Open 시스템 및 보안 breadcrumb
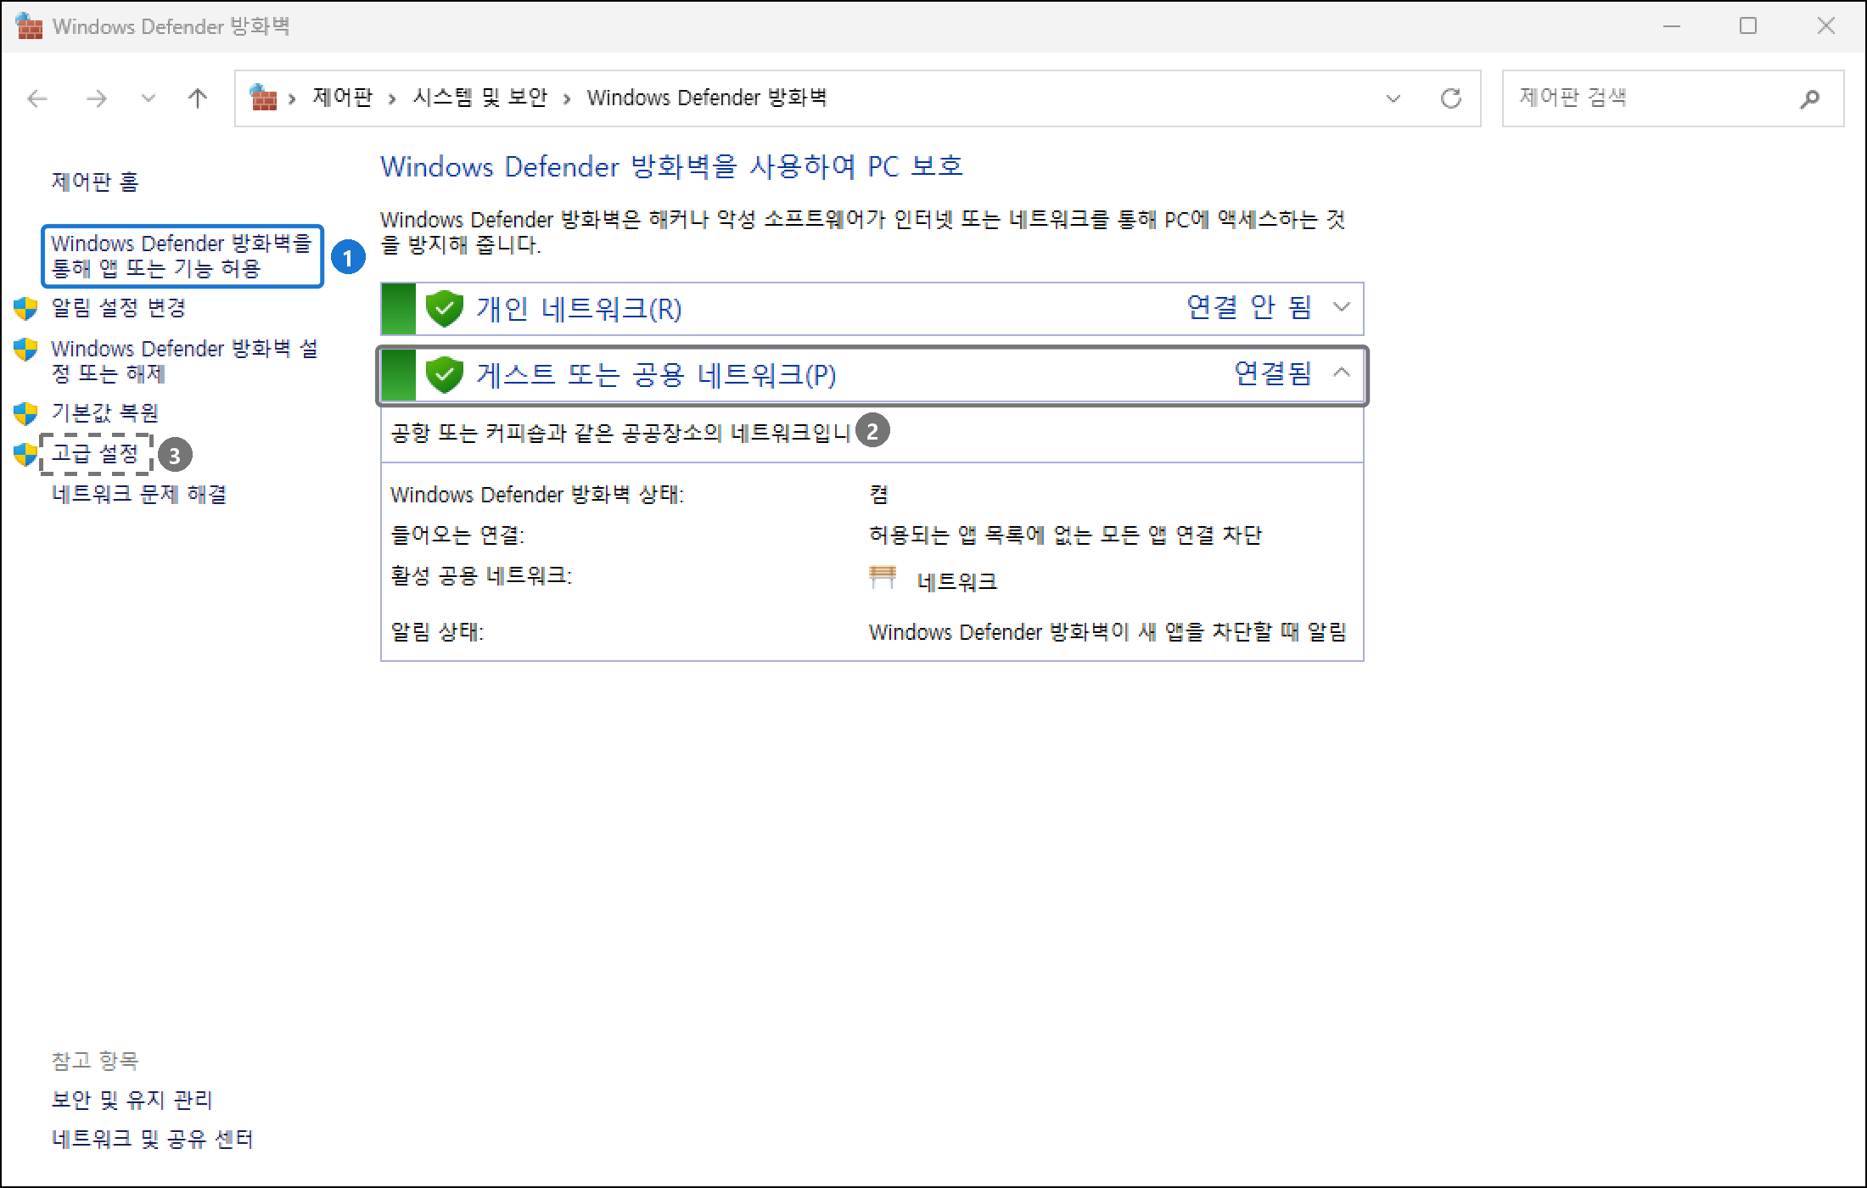This screenshot has width=1867, height=1188. tap(480, 98)
